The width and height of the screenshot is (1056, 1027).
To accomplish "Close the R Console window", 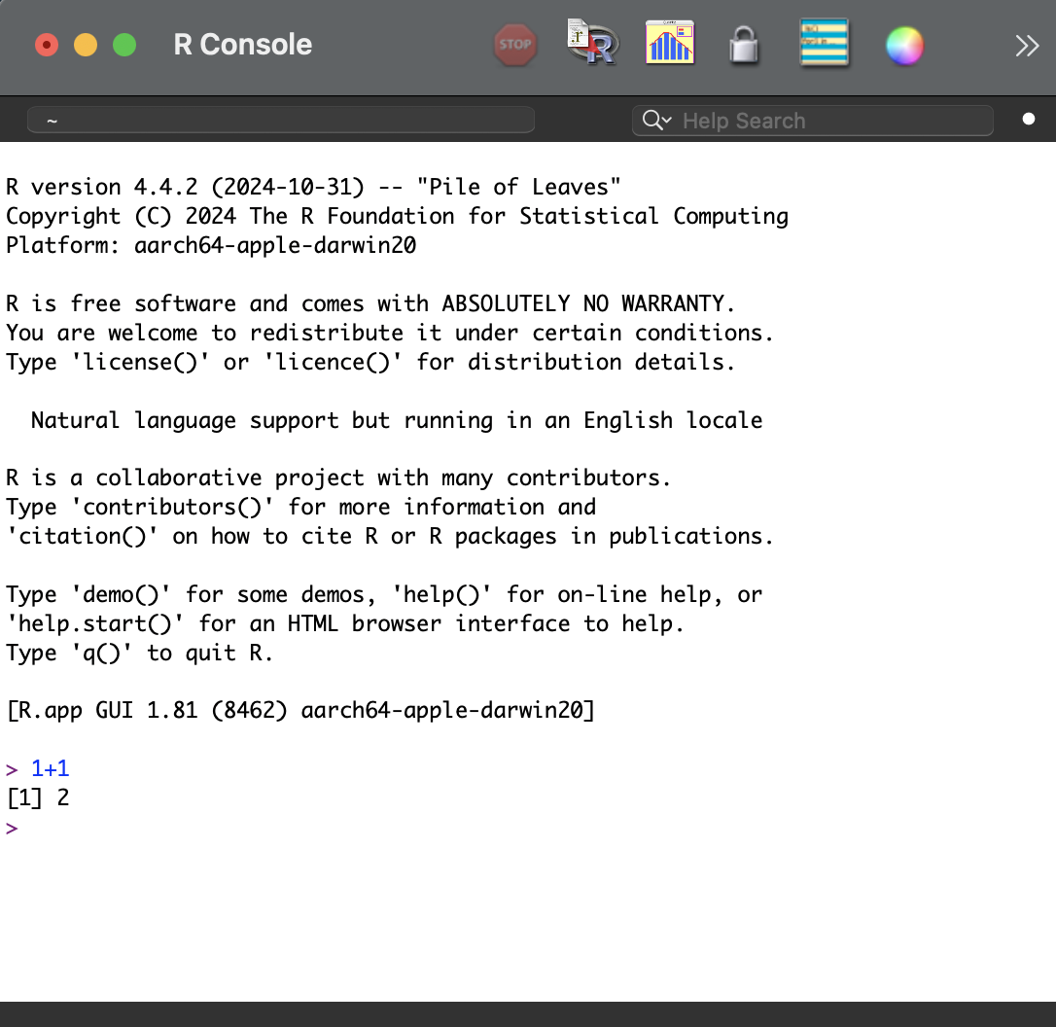I will click(46, 45).
